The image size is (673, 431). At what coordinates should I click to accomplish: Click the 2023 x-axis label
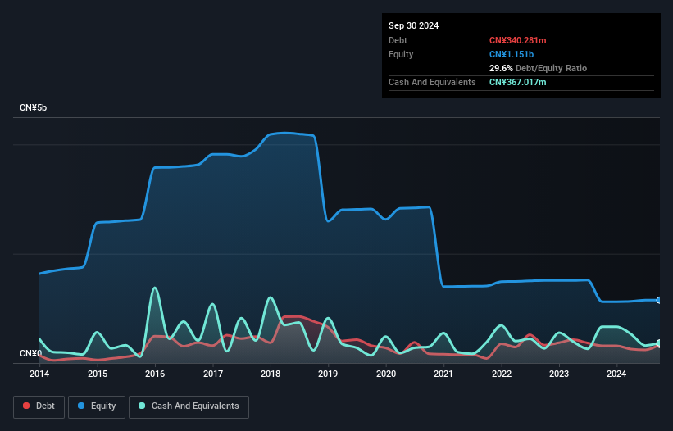point(559,374)
